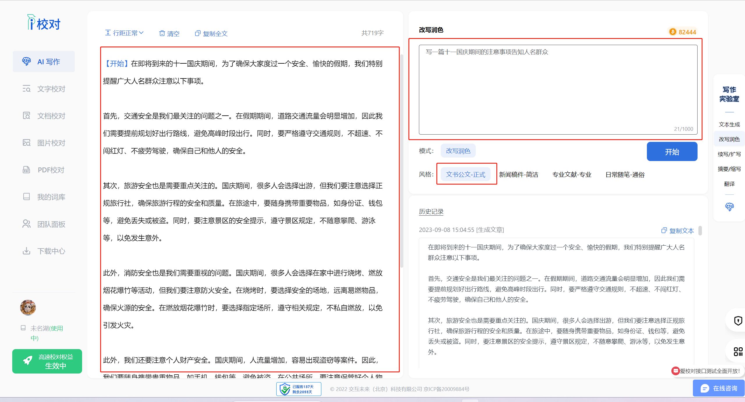
Task: Click the 清空 clear text icon
Action: [x=162, y=33]
